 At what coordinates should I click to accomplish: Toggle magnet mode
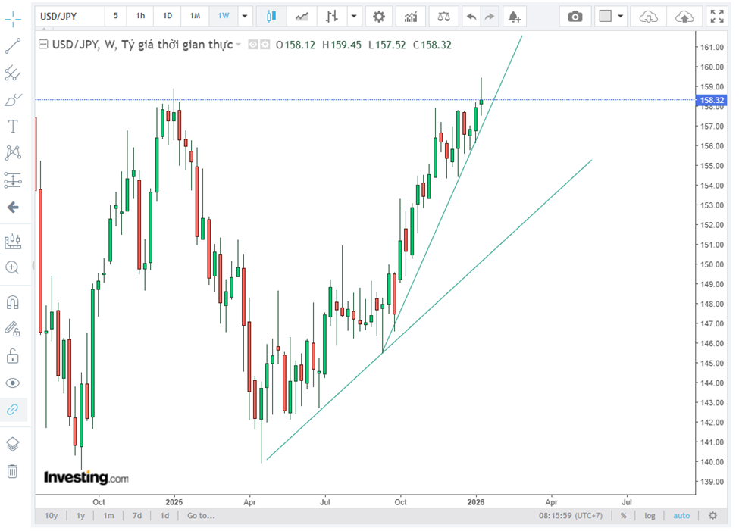coord(13,302)
